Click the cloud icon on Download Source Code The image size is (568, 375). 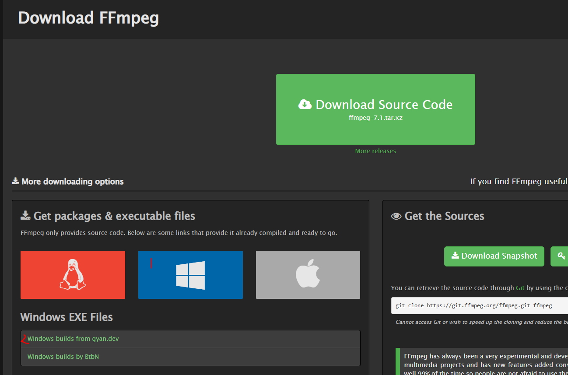(305, 105)
